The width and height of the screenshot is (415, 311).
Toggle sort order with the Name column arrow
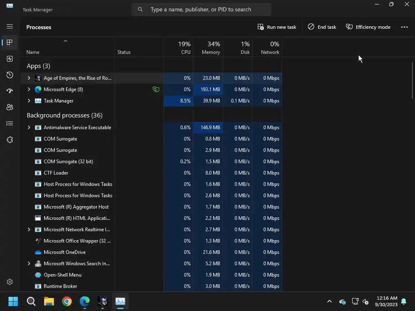coord(65,41)
